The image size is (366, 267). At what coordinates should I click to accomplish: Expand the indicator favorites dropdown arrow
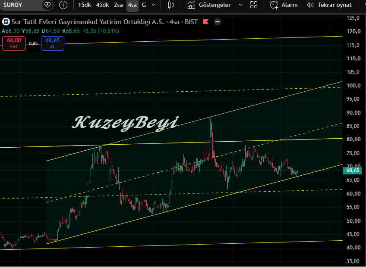(240, 5)
